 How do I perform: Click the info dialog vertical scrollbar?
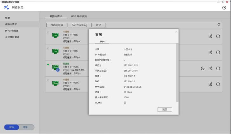[177, 73]
